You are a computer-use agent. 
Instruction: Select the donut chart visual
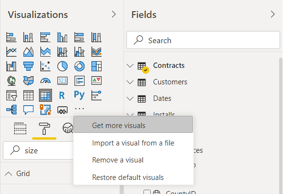79,66
